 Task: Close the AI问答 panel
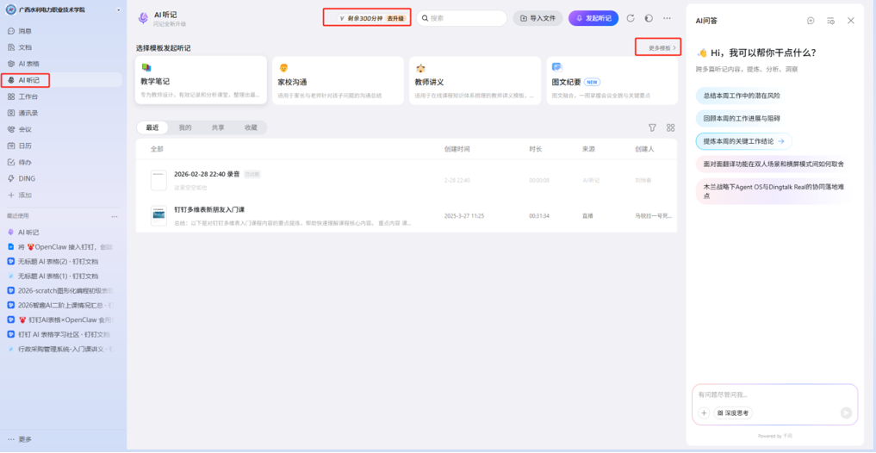[x=851, y=21]
